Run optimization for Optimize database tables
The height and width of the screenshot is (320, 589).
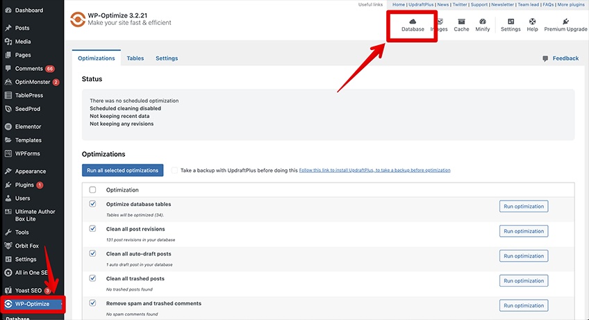[x=524, y=206]
